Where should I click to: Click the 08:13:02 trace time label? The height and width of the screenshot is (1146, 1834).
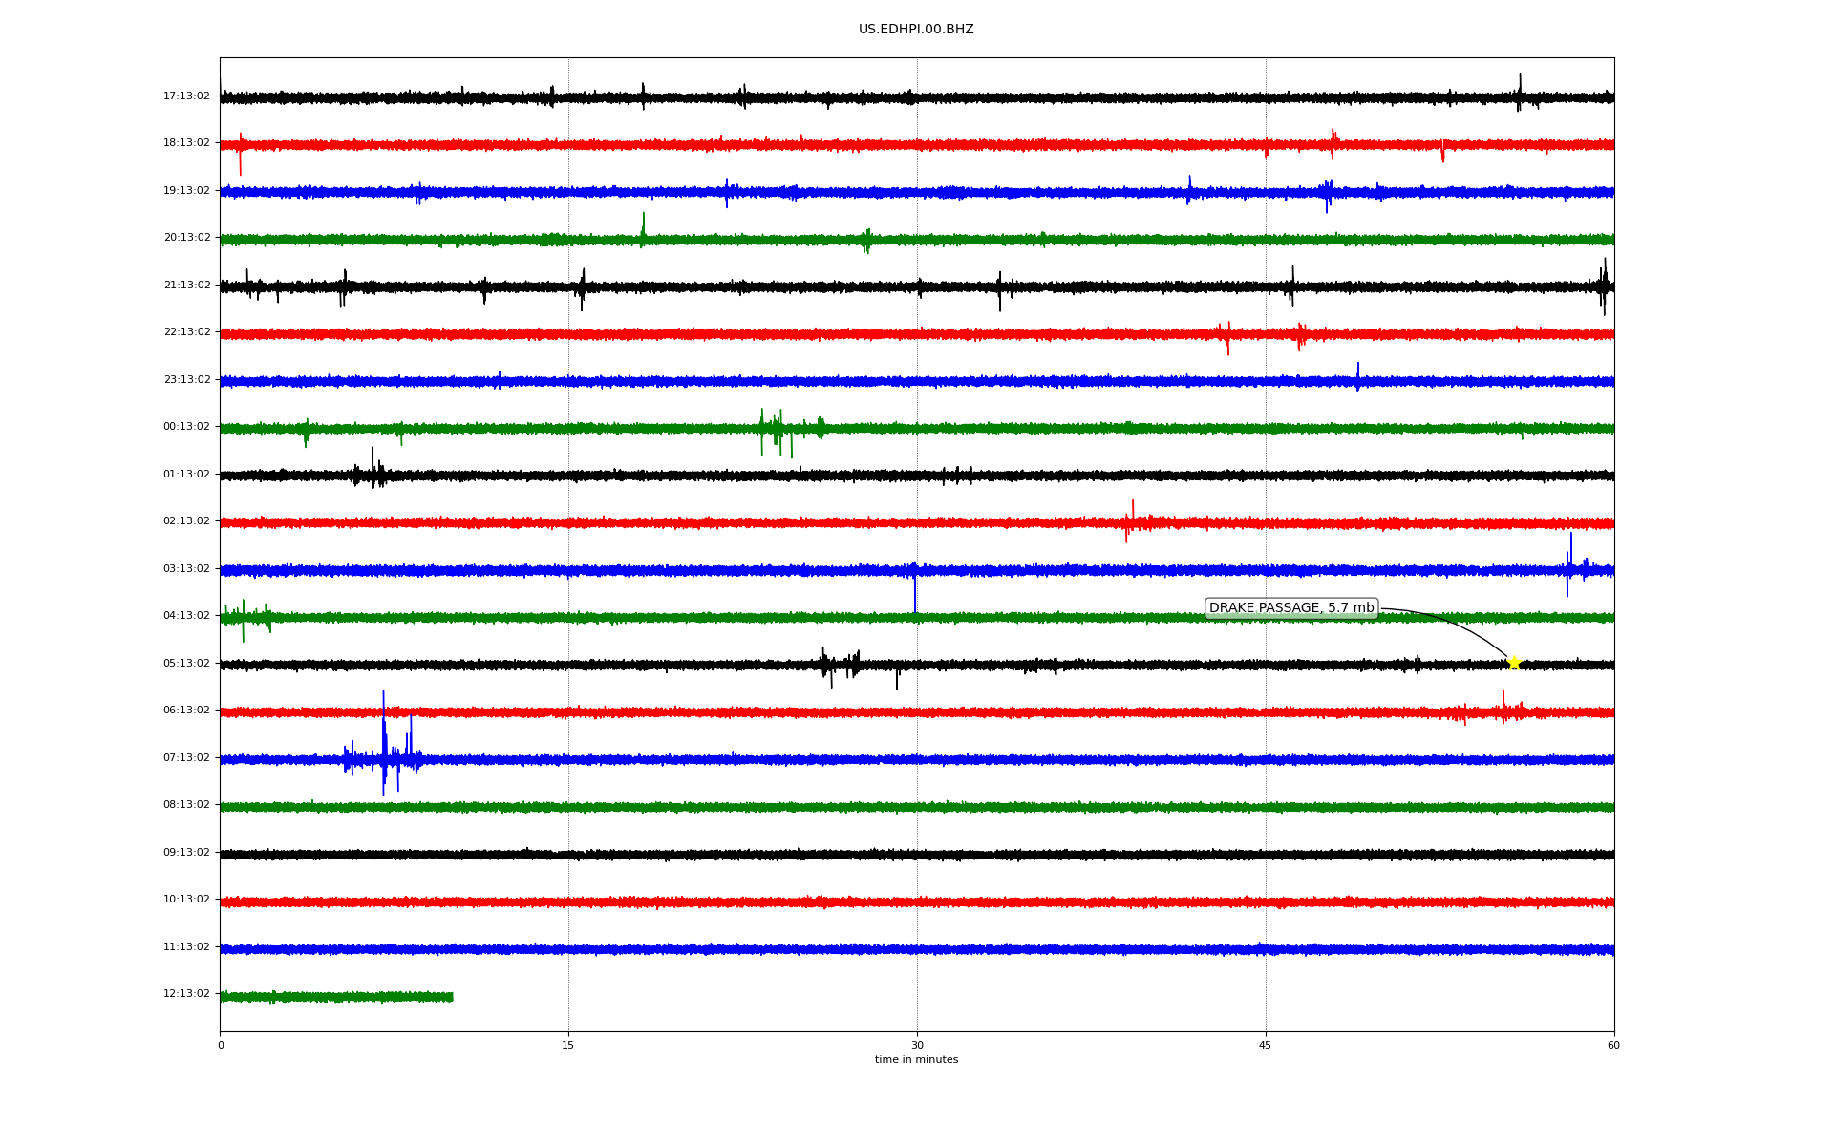point(186,805)
